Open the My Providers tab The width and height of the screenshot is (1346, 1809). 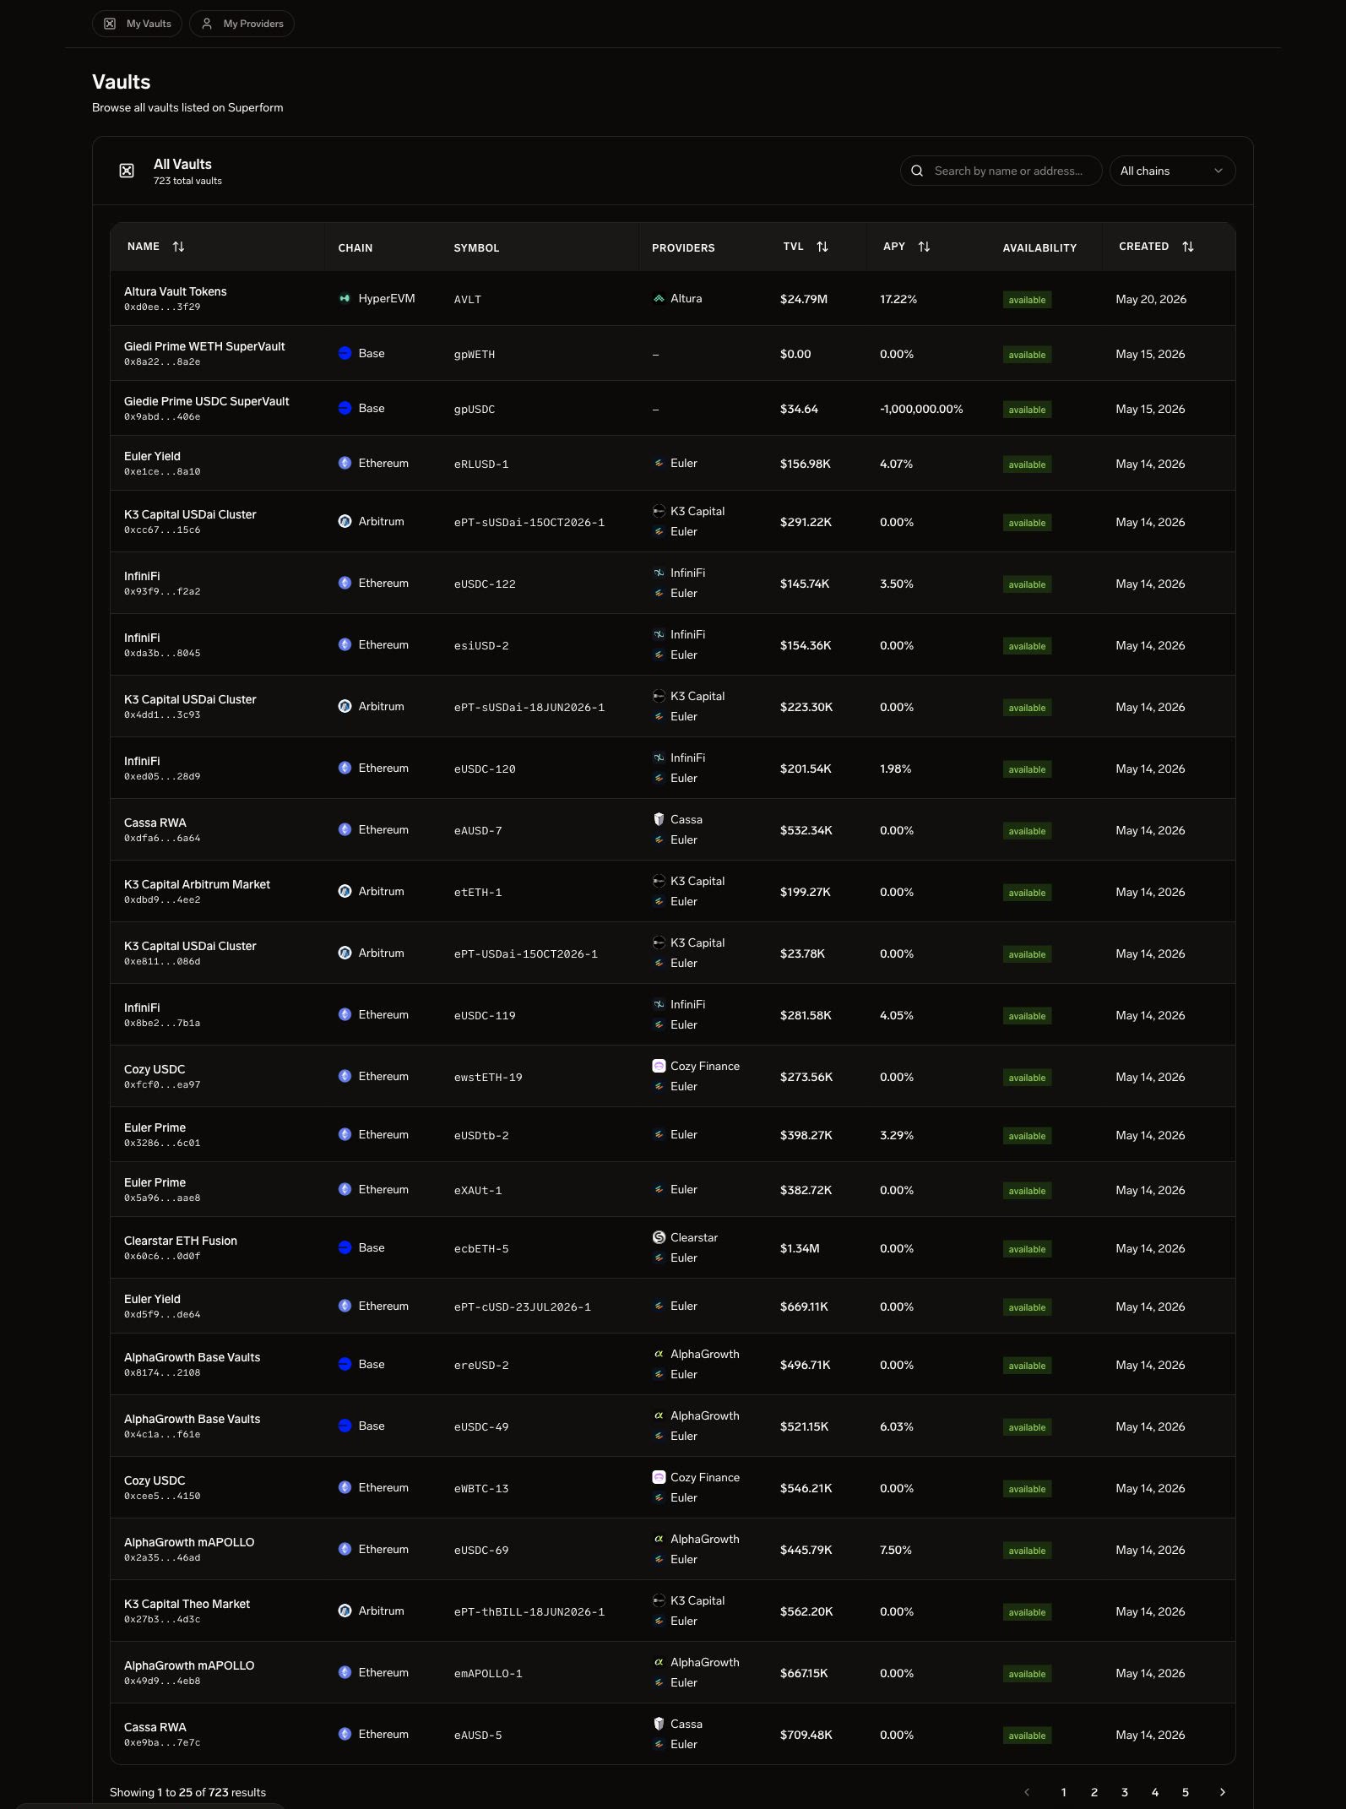[x=242, y=24]
